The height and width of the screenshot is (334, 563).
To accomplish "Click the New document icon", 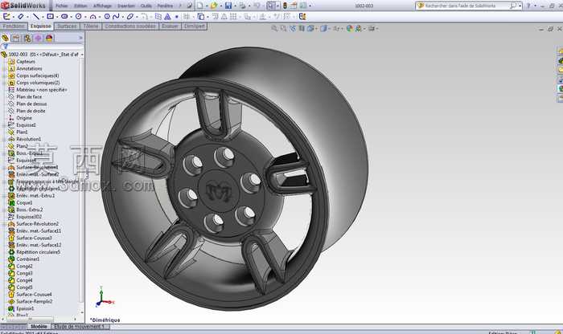I will (x=199, y=6).
